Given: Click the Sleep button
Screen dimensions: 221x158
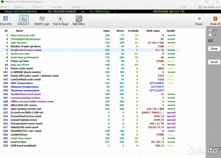Looking at the screenshot, I should click(214, 48).
